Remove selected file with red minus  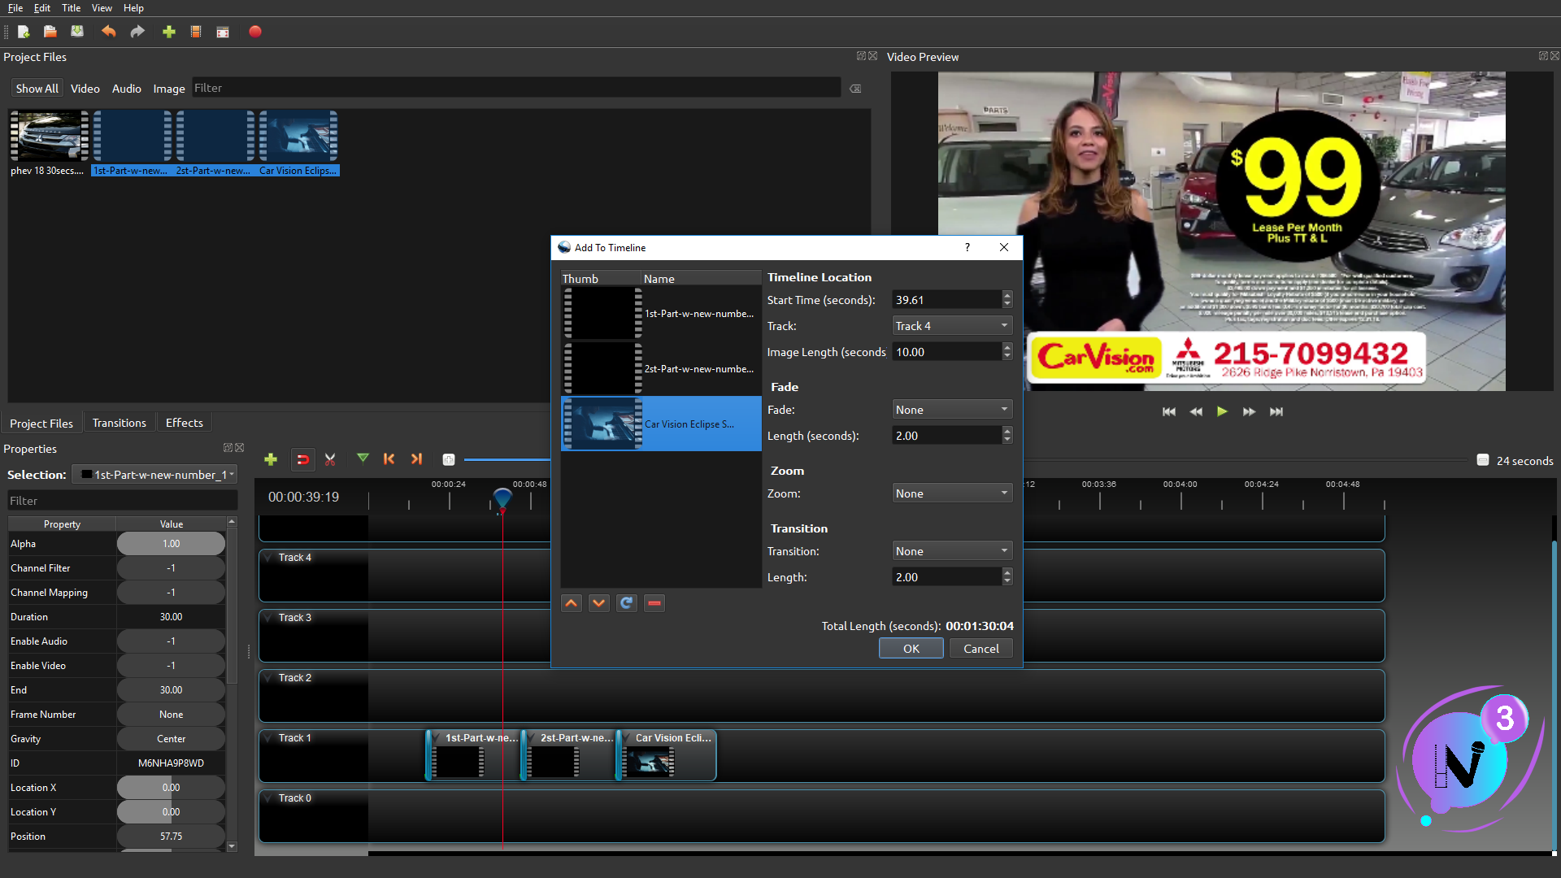pos(654,603)
